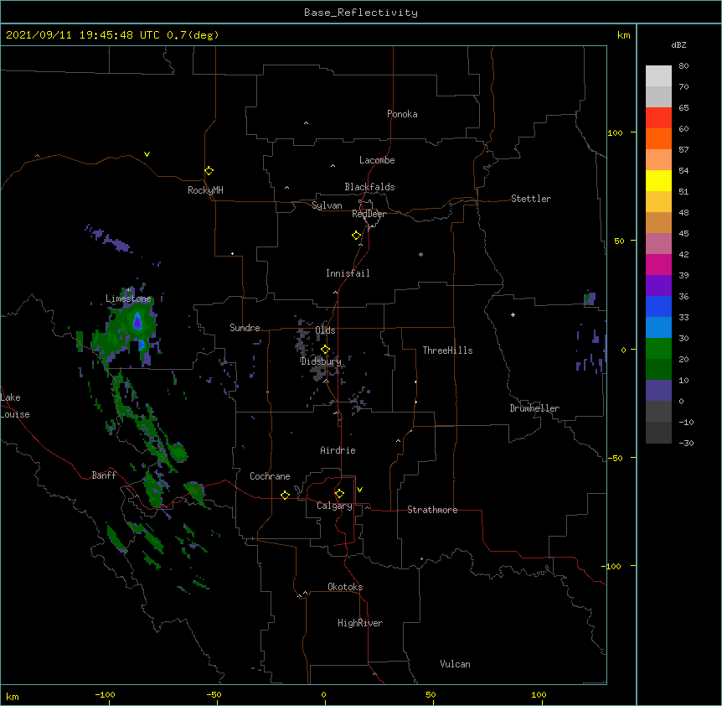Click the orange 60-57 dBZ legend band
Screen dimensions: 722x706
658,138
